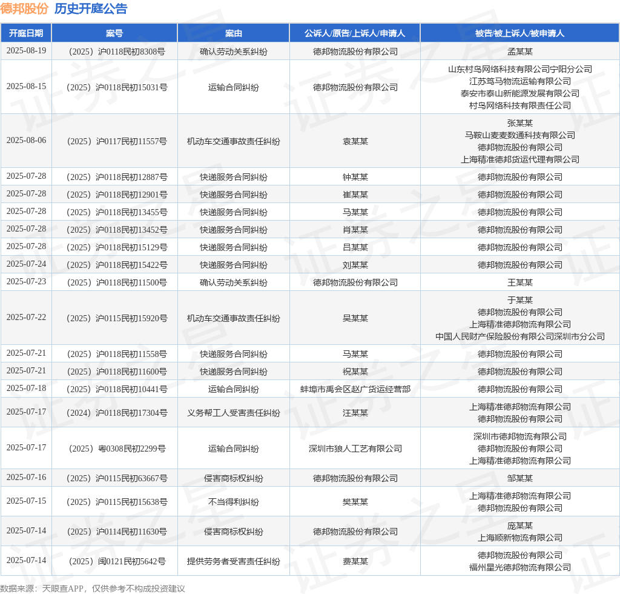620x594 pixels.
Task: Click defendant 于某某
Action: (x=520, y=300)
